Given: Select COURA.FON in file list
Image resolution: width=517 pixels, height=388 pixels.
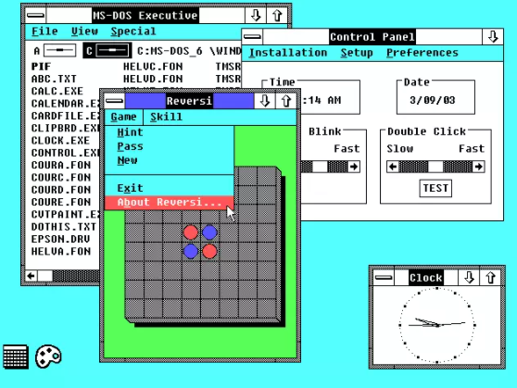Looking at the screenshot, I should [61, 165].
